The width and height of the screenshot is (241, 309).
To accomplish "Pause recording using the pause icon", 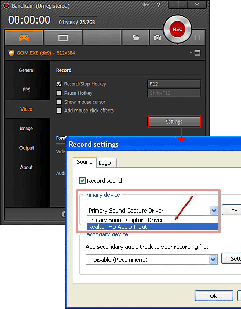I will pos(198,38).
